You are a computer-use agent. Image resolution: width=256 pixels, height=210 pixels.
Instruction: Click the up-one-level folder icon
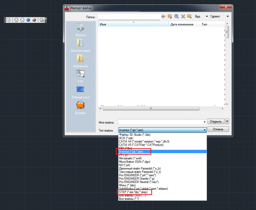170,17
